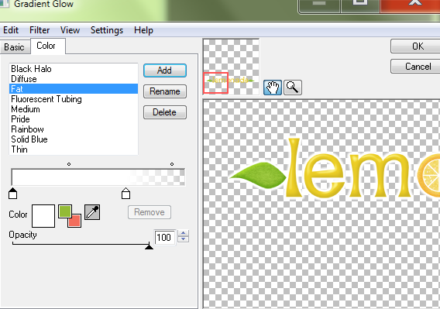Click into the Opacity value field
The image size is (440, 309).
(x=165, y=238)
